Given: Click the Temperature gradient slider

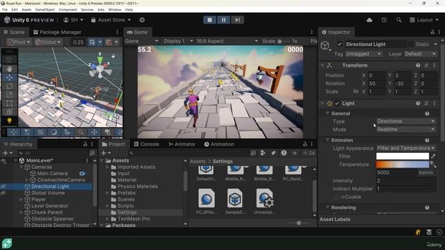Looking at the screenshot, I should (x=403, y=165).
